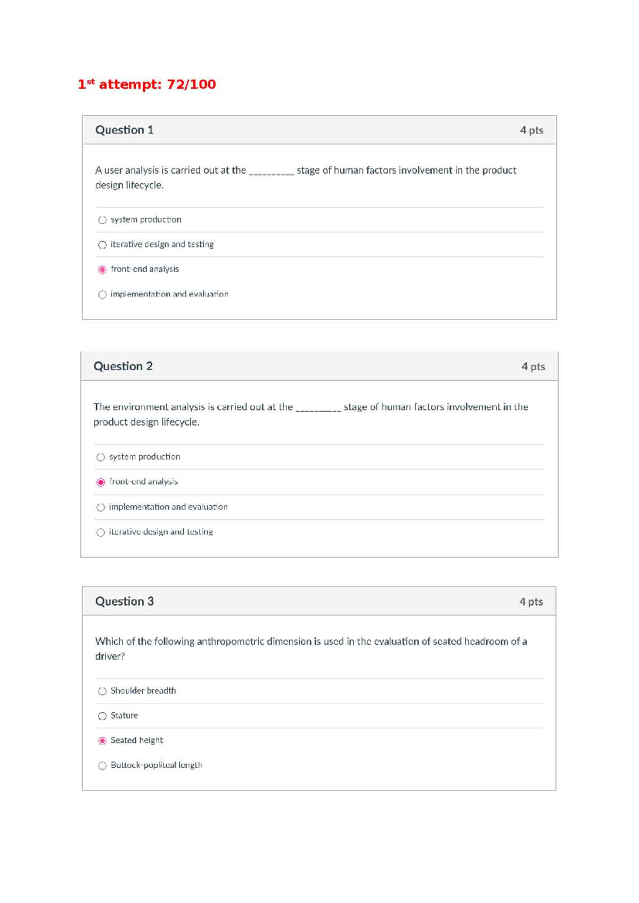Pick "implementation and evaluation" under Question 1
This screenshot has height=903, width=639.
coord(102,294)
